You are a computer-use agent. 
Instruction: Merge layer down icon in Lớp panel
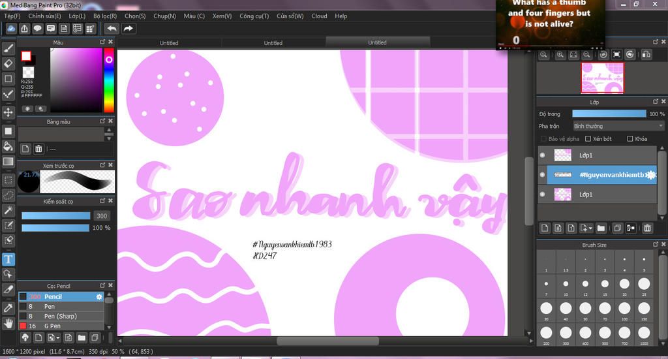pos(631,228)
